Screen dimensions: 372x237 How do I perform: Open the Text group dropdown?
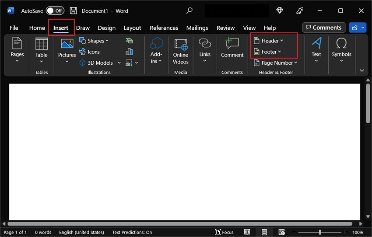click(316, 50)
